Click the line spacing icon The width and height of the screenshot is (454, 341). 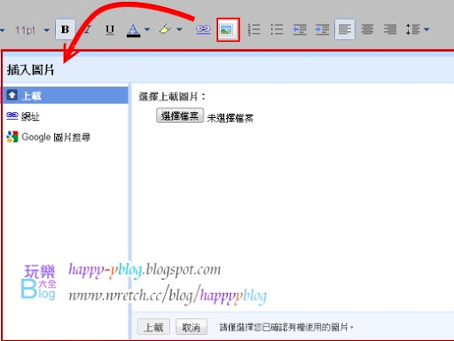coord(413,29)
